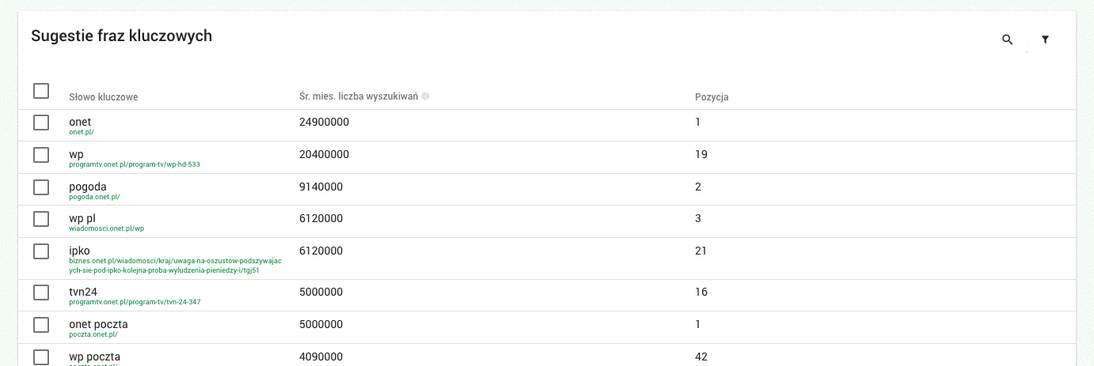The height and width of the screenshot is (366, 1094).
Task: Tick the wp poczta row checkbox
Action: click(x=41, y=357)
